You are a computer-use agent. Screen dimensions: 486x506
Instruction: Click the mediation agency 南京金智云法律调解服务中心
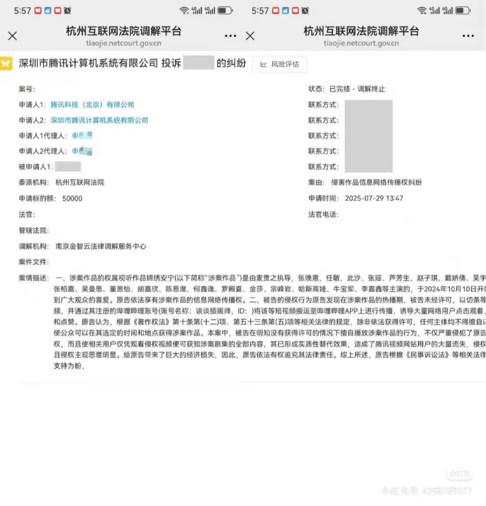(x=100, y=246)
